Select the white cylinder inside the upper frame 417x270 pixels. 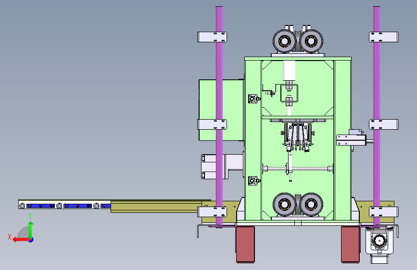click(x=289, y=71)
